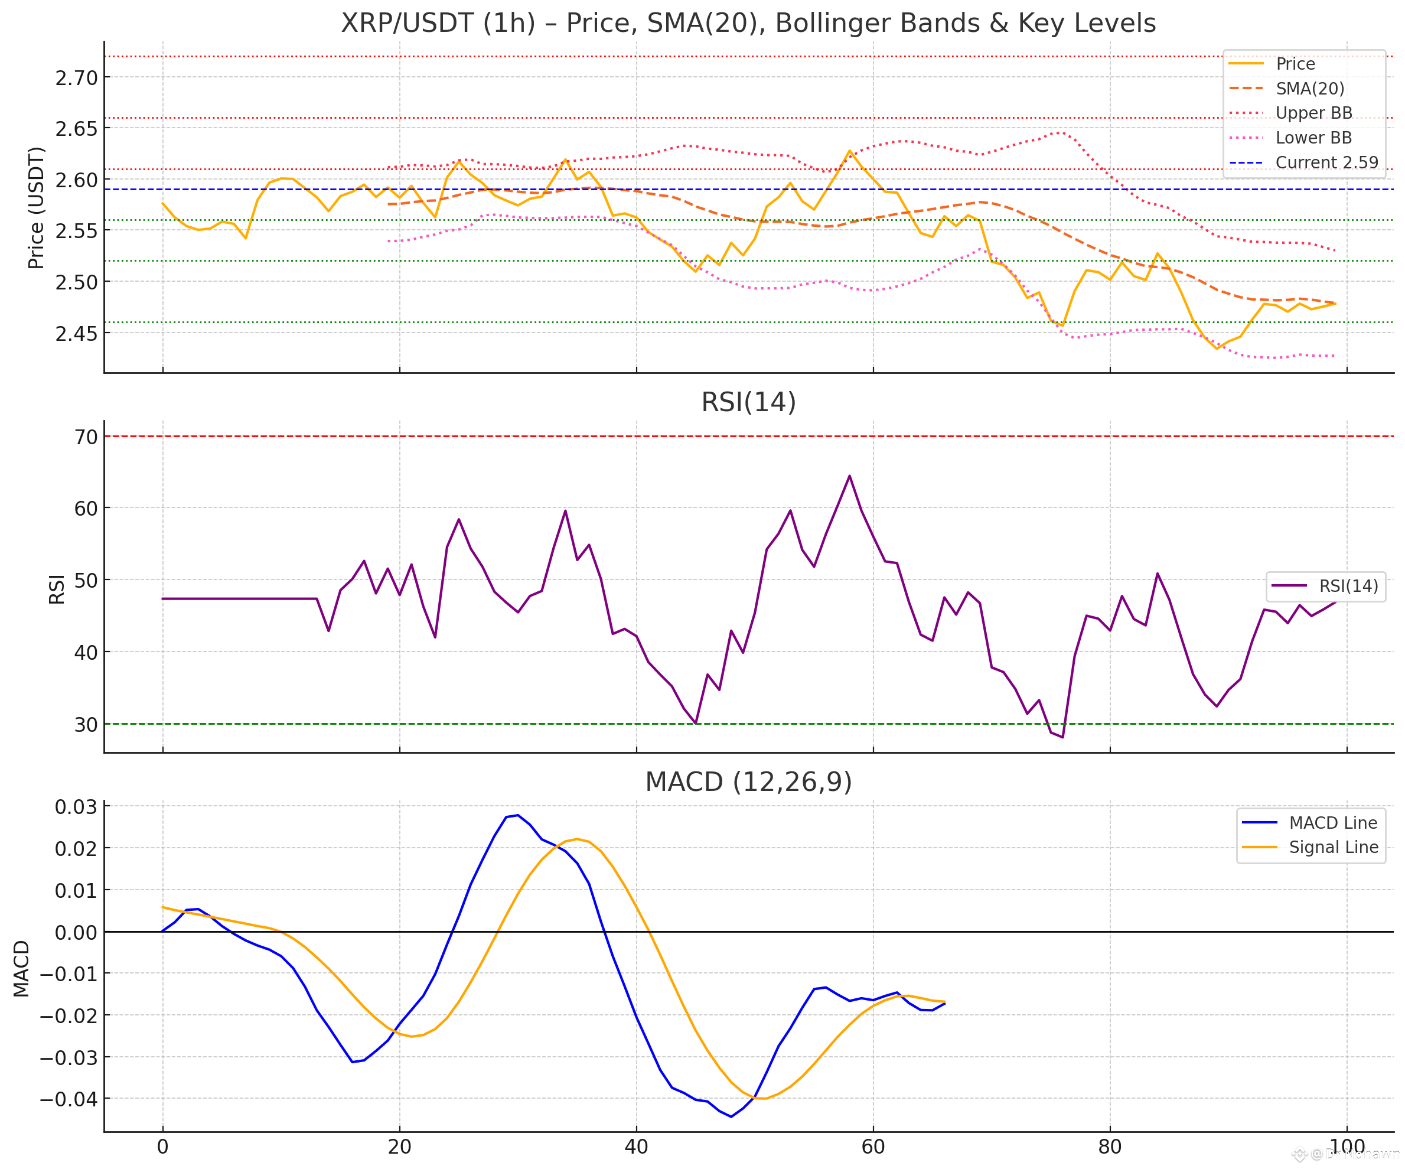
Task: Select the Signal Line legend entry
Action: [1333, 847]
